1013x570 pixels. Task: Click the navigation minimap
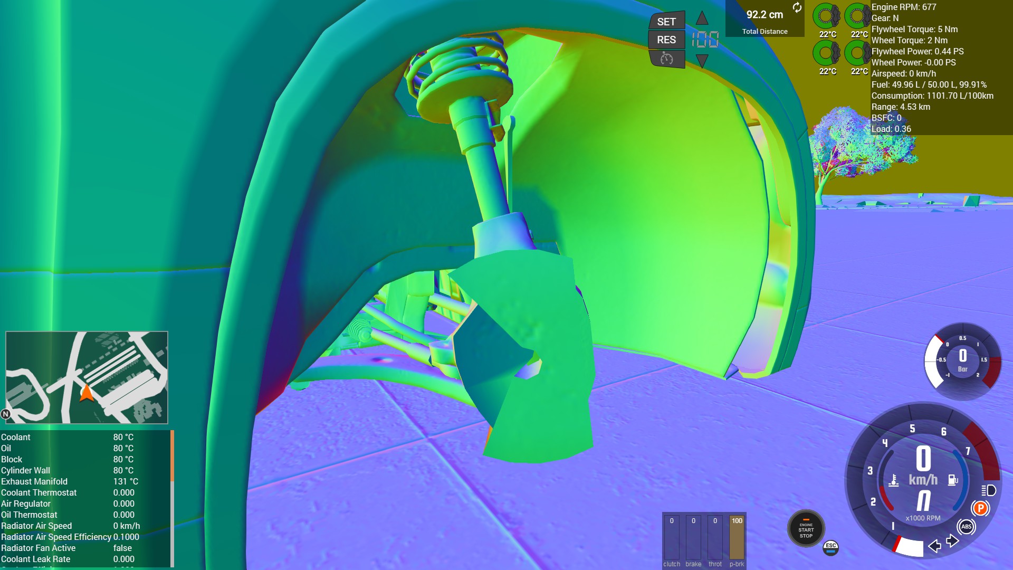click(x=87, y=377)
